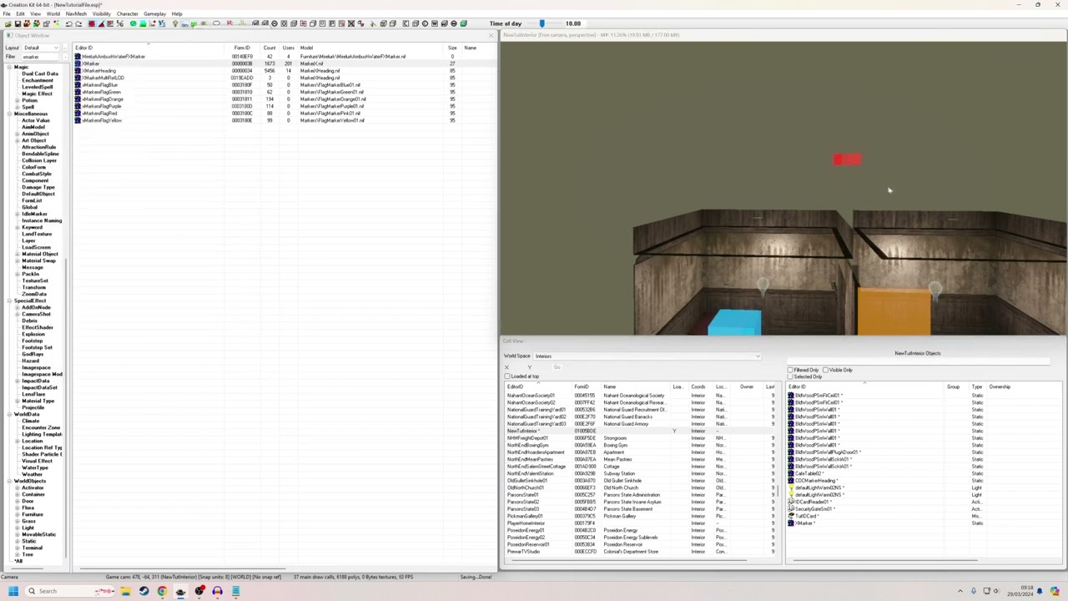Image resolution: width=1068 pixels, height=601 pixels.
Task: Select the orange box in render window
Action: 894,311
